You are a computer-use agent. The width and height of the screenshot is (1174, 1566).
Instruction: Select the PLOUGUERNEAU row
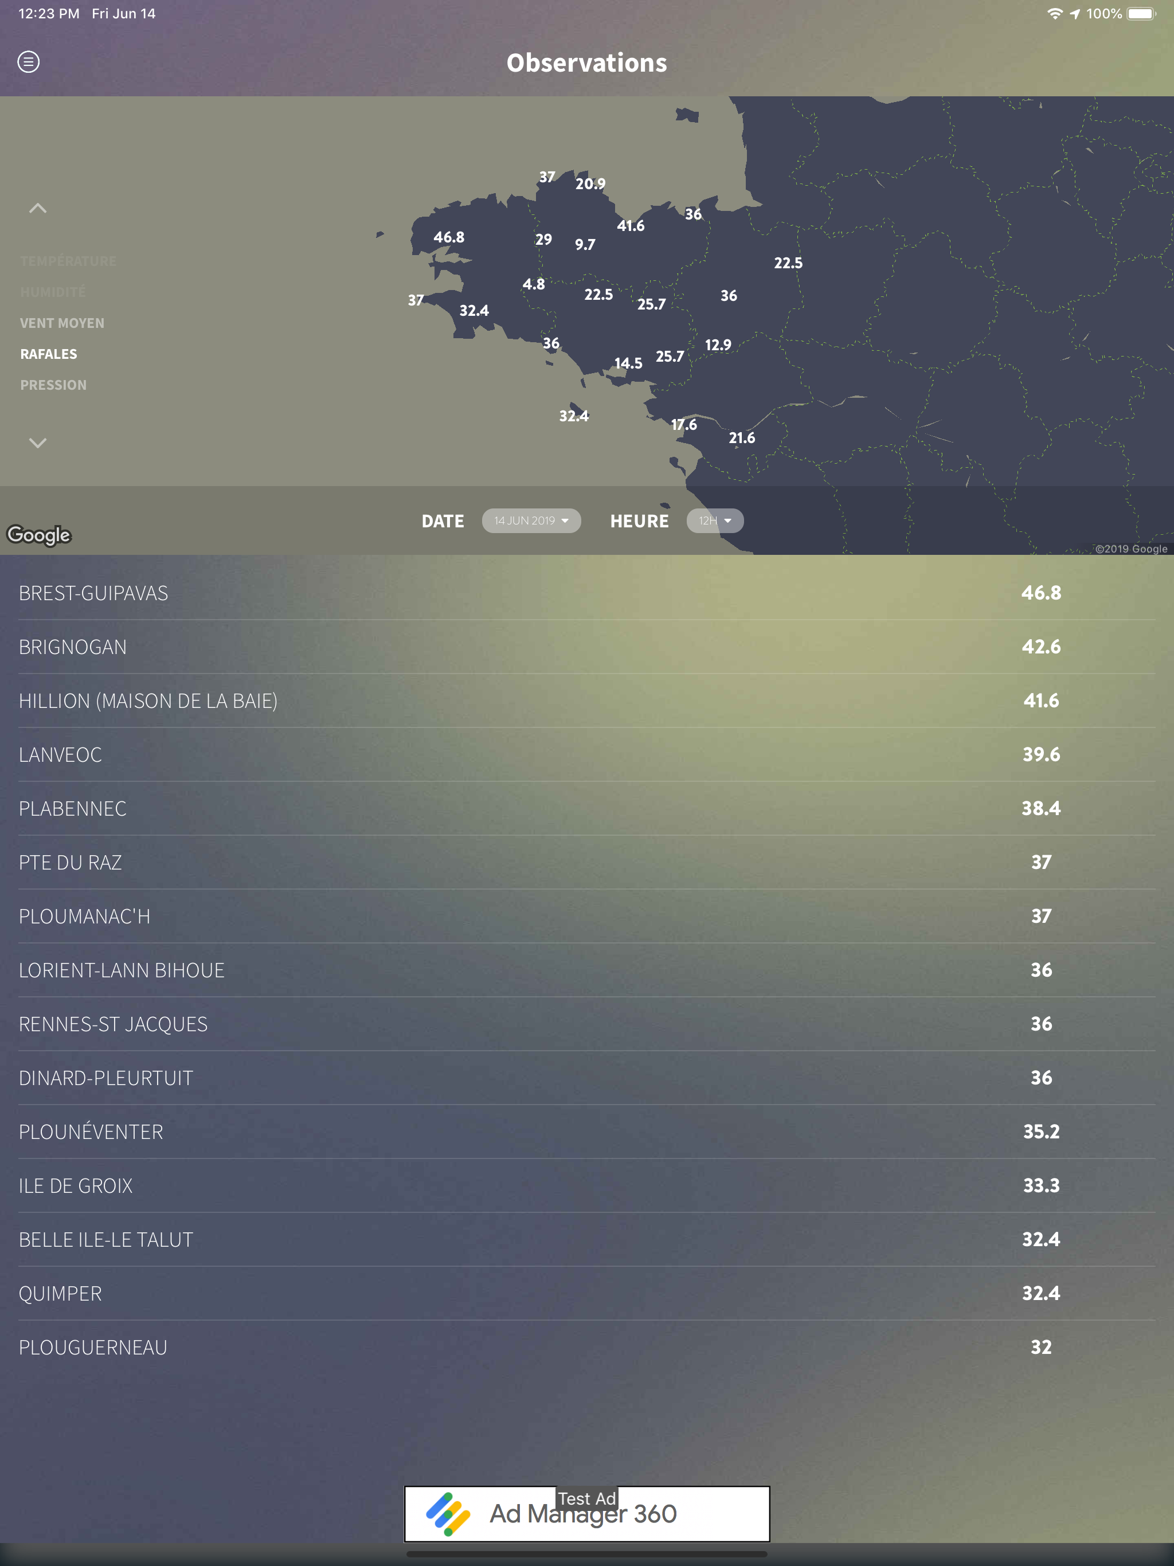(587, 1347)
